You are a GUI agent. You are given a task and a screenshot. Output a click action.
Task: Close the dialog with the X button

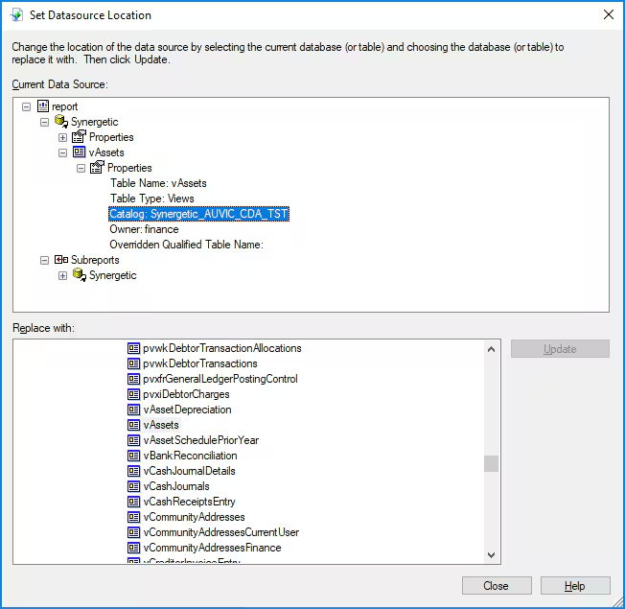609,14
